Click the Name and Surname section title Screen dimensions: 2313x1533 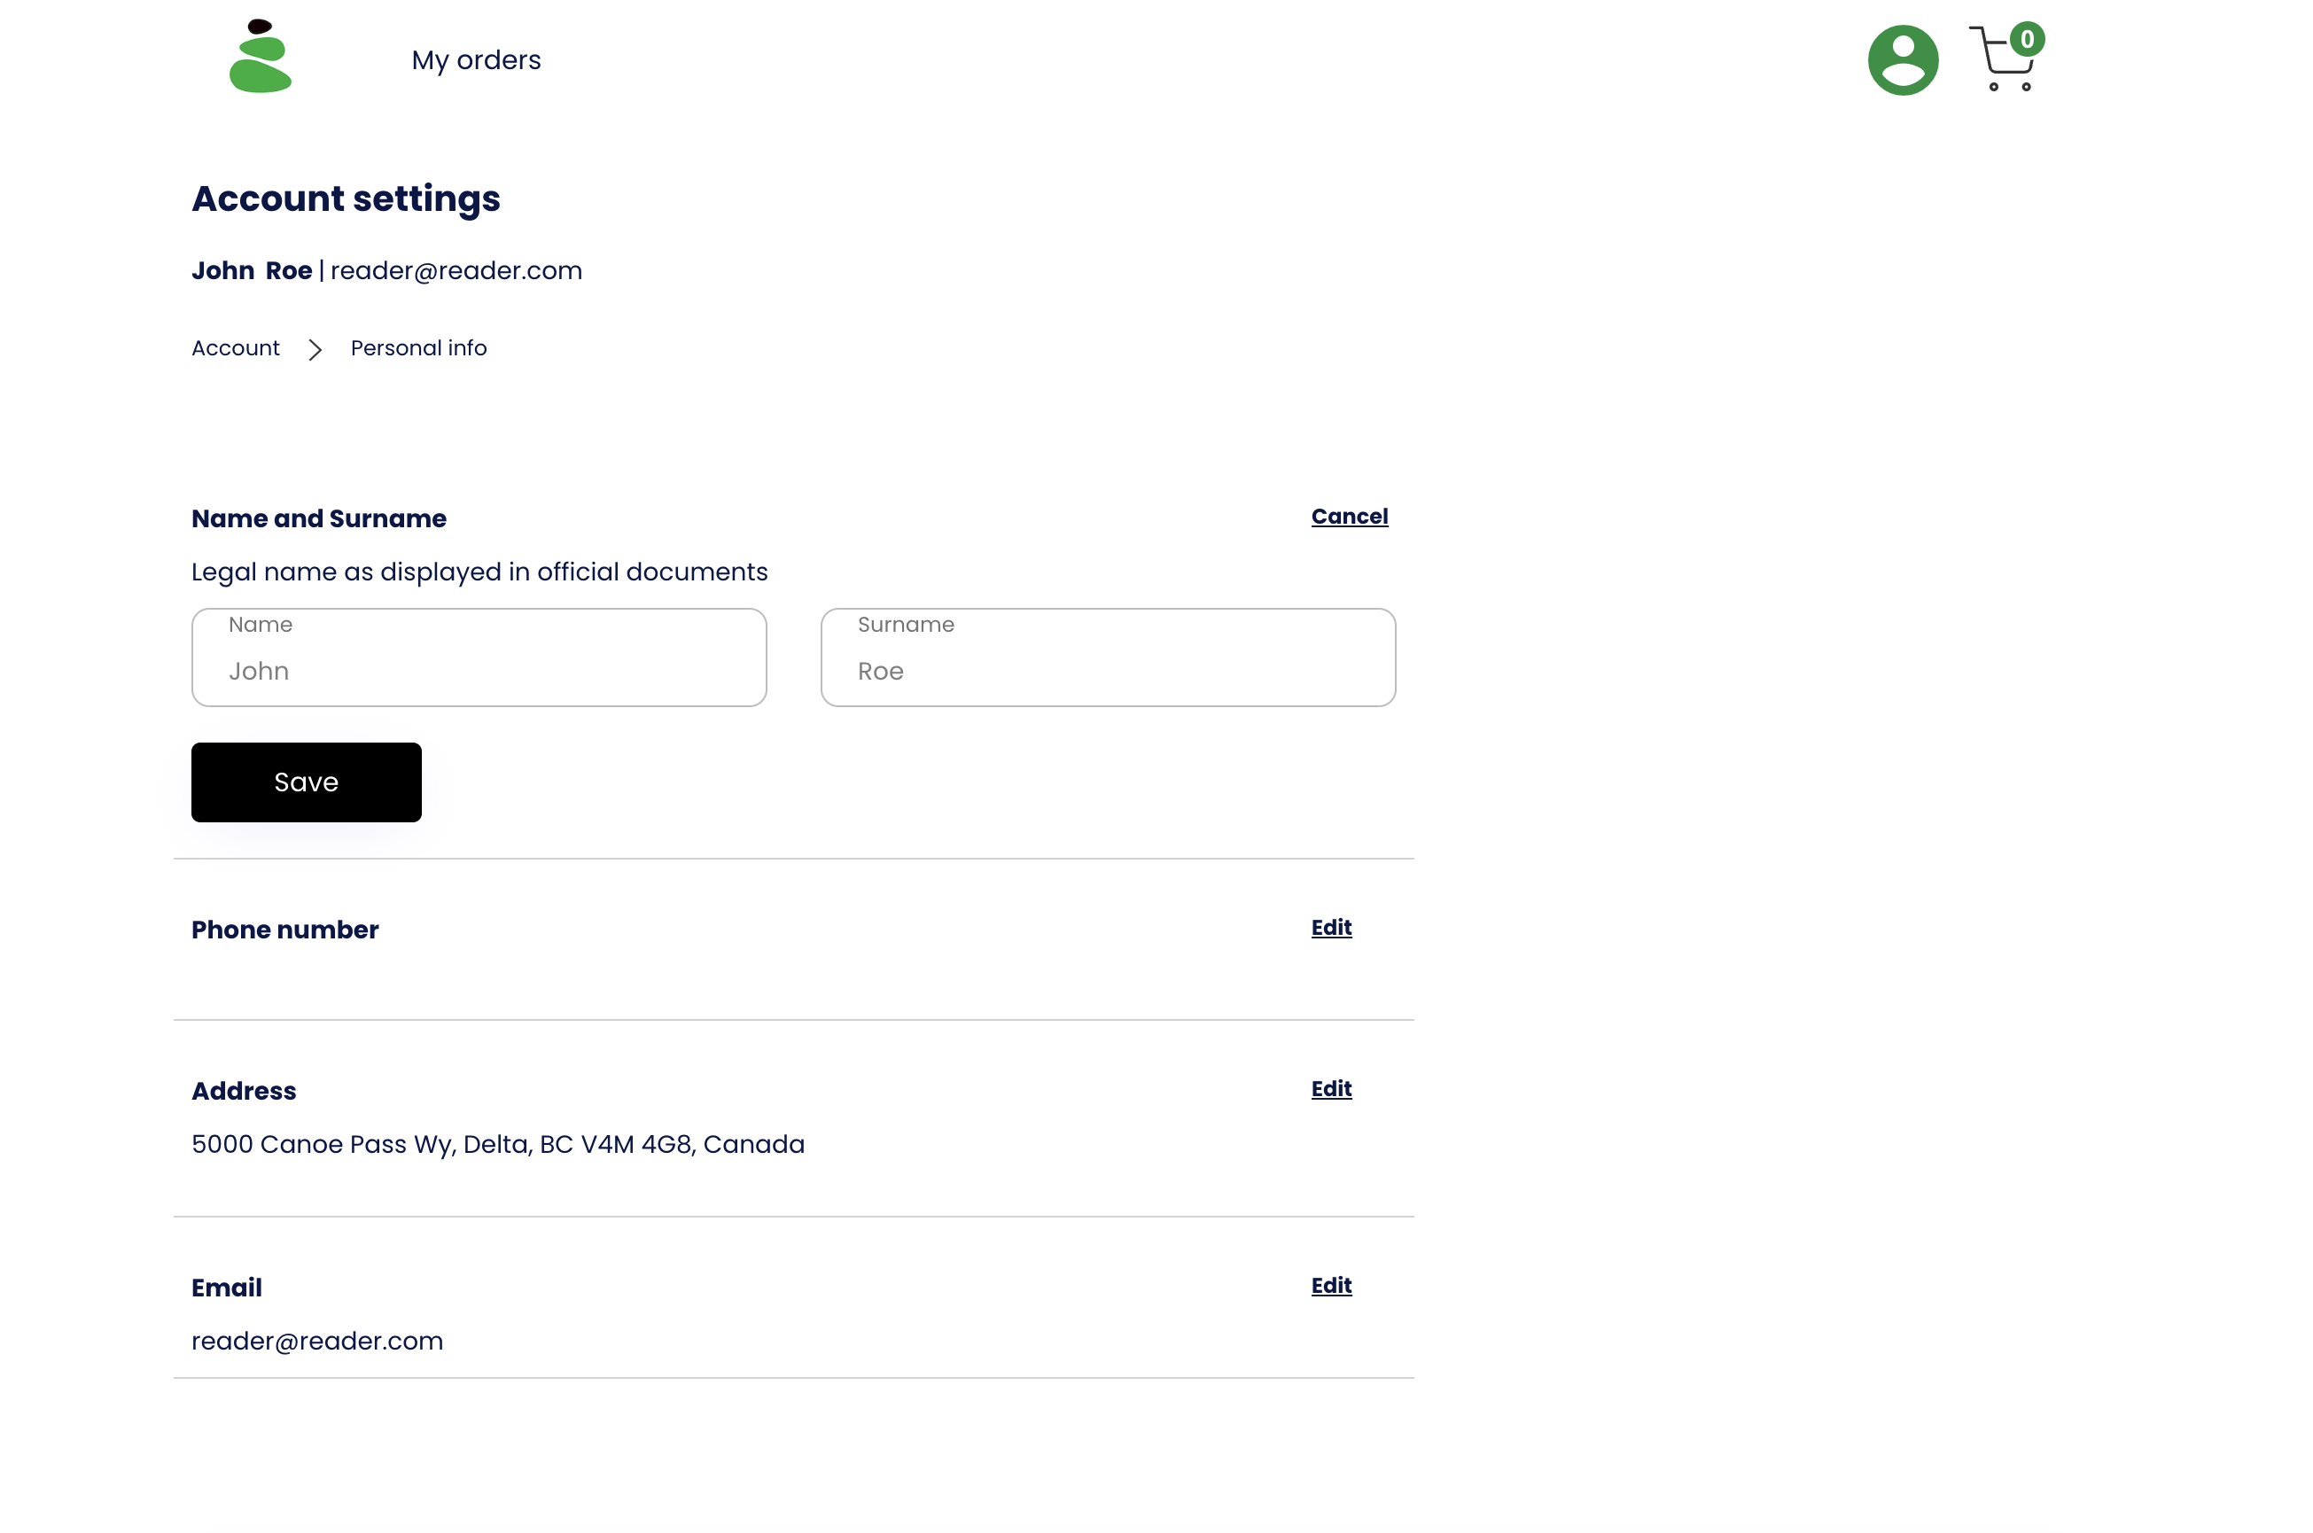[x=319, y=519]
